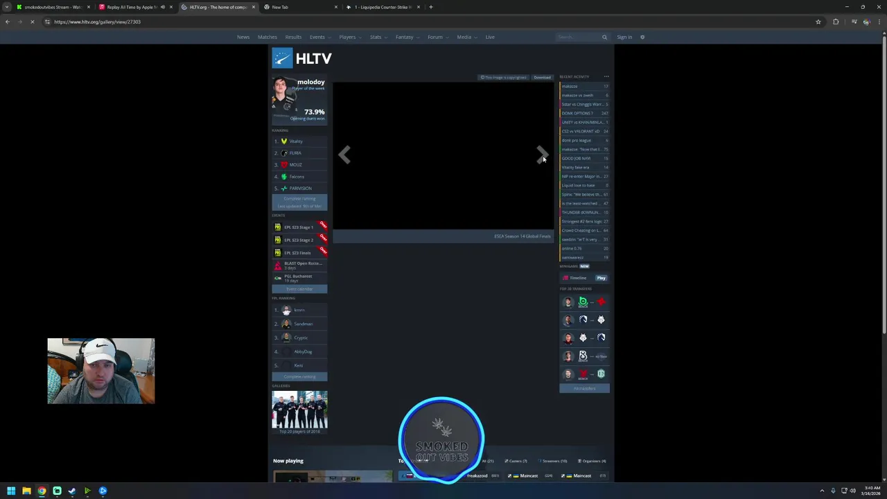Click Sign in
This screenshot has height=499, width=887.
pos(624,37)
